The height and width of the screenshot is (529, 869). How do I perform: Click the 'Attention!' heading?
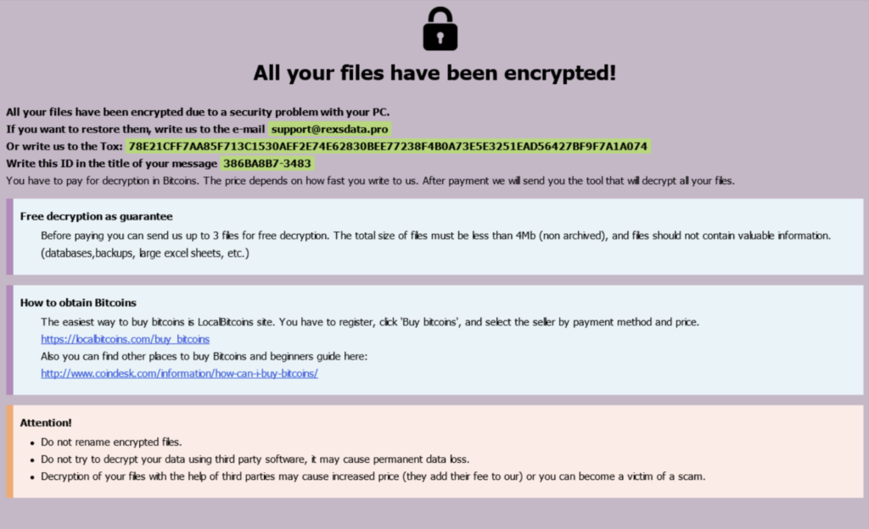point(46,423)
